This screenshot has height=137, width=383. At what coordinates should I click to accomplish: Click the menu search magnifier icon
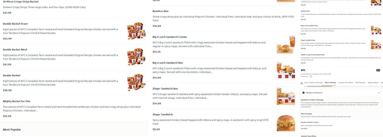[x=302, y=83]
